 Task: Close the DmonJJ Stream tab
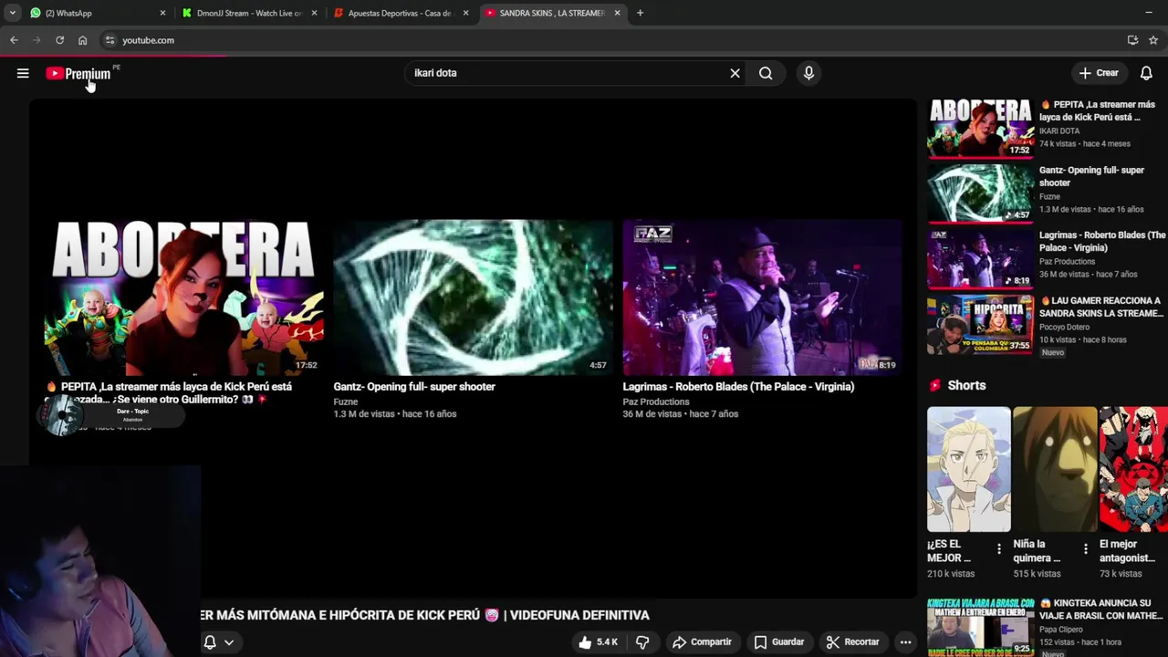315,13
